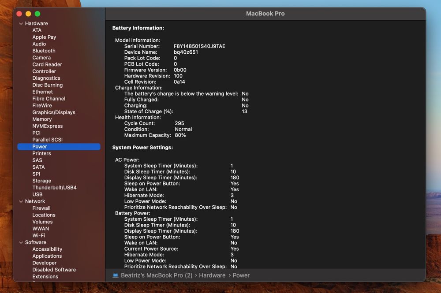Click the System Power Settings heading
Screen dimensions: 441x293
click(142, 148)
